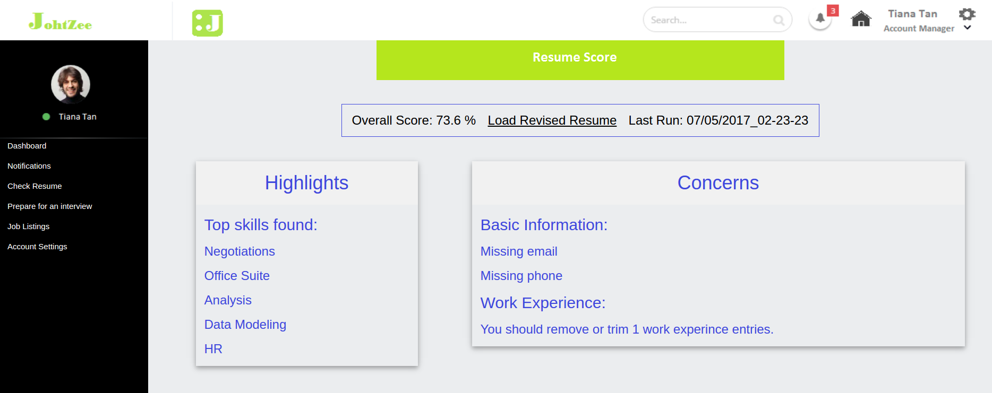
Task: Click Account Manager label in header
Action: 919,29
